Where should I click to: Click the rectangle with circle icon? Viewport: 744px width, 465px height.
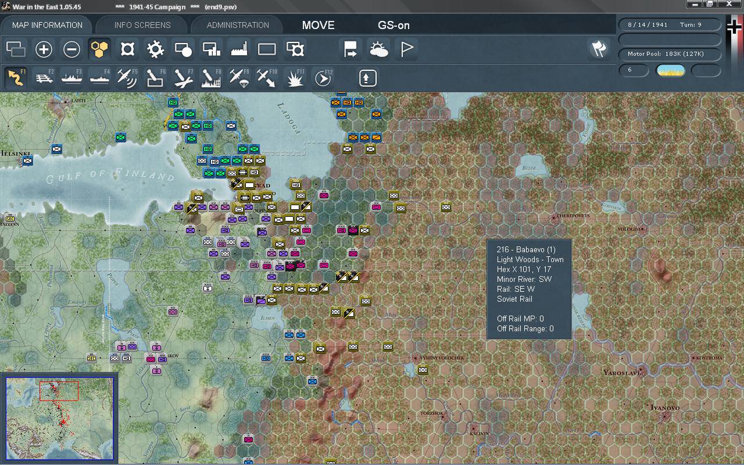[x=183, y=49]
